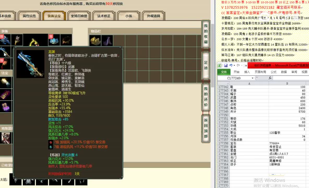Viewport: 309px width, 188px height.
Task: Click the red gem icon for 7级 加强风
Action: (x=51, y=142)
